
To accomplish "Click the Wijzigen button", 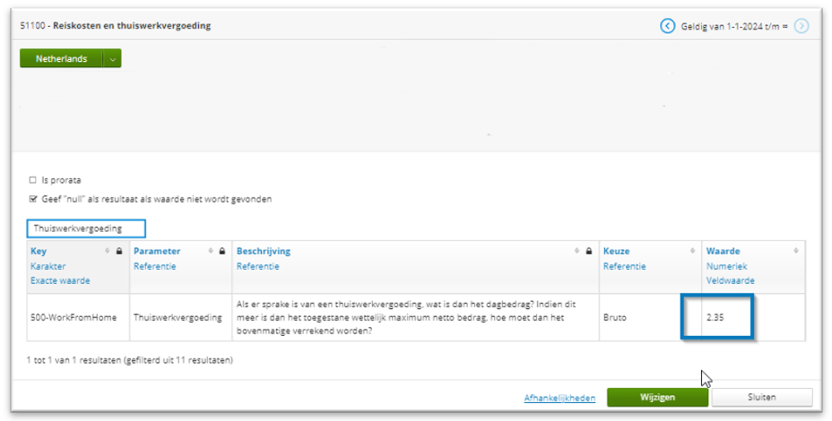I will (657, 397).
